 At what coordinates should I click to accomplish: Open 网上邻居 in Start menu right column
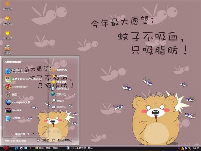(59, 82)
